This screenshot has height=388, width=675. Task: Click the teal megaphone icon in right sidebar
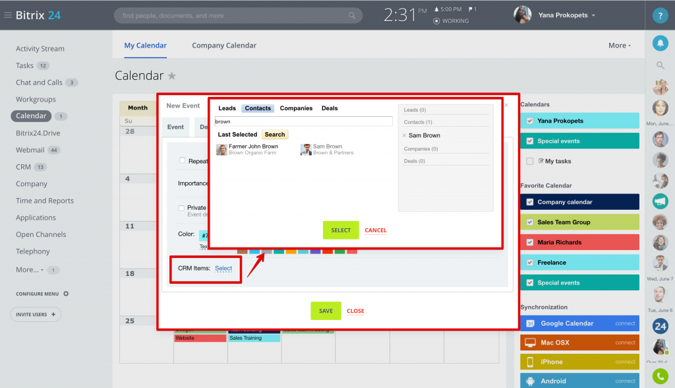click(x=660, y=201)
